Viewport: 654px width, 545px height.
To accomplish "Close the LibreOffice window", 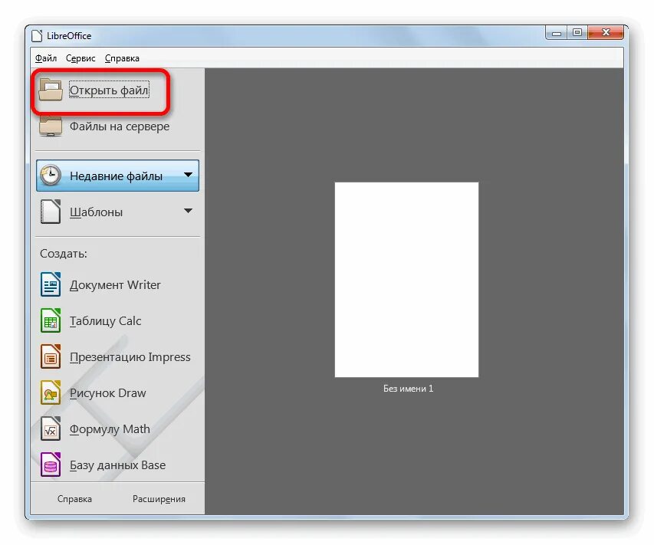I will coord(606,32).
